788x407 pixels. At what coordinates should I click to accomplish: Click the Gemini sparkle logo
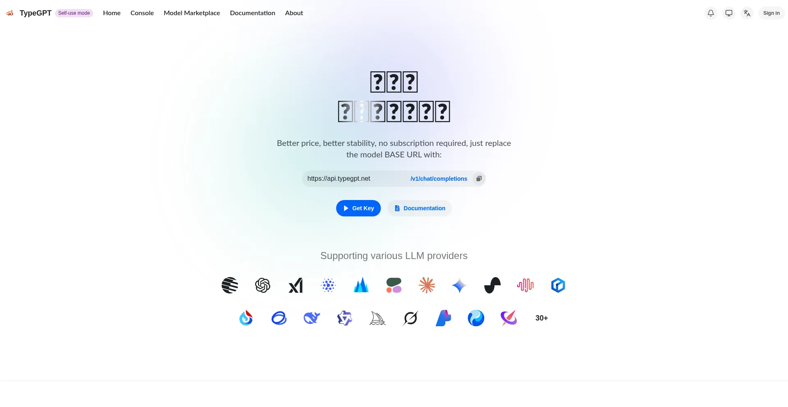point(460,285)
